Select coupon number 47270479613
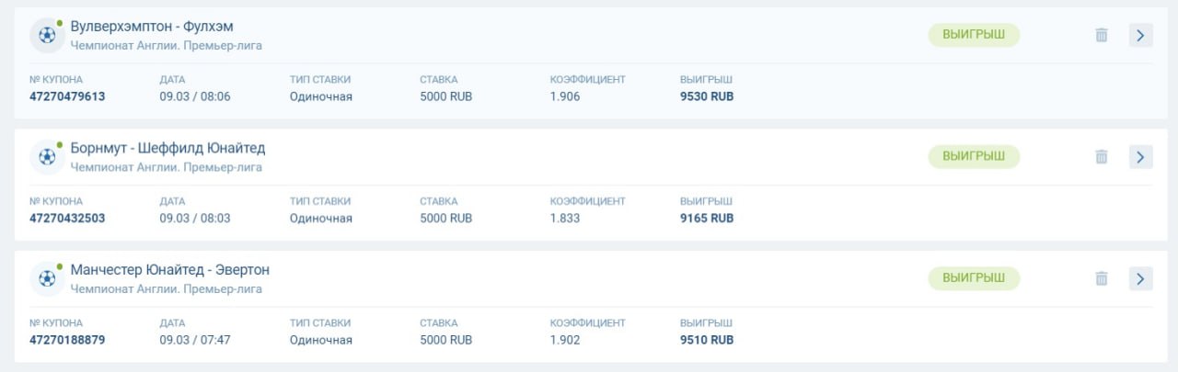The width and height of the screenshot is (1178, 372). click(67, 96)
